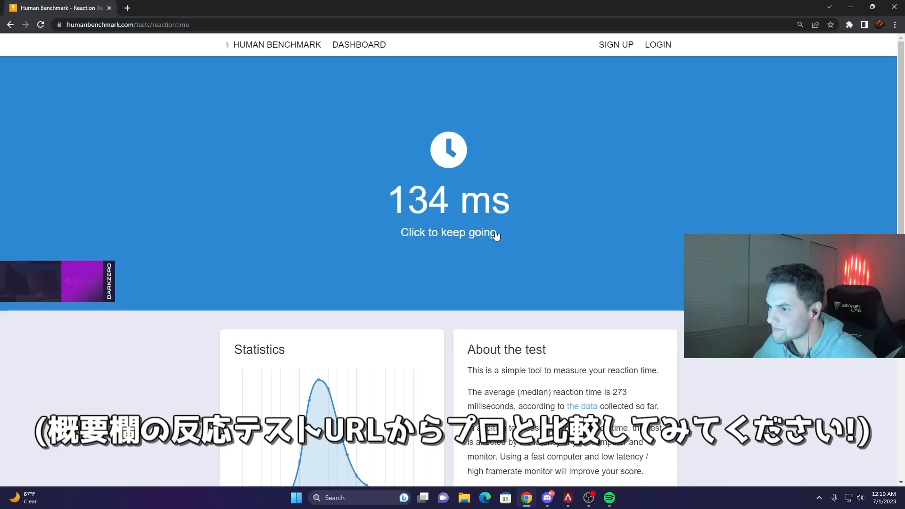Open 'the data' hyperlink in About the test
The image size is (905, 509).
pos(582,406)
